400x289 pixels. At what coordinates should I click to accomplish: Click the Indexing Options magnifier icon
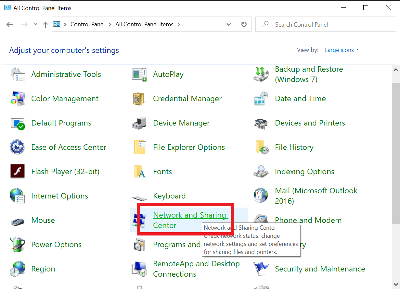[x=261, y=172]
